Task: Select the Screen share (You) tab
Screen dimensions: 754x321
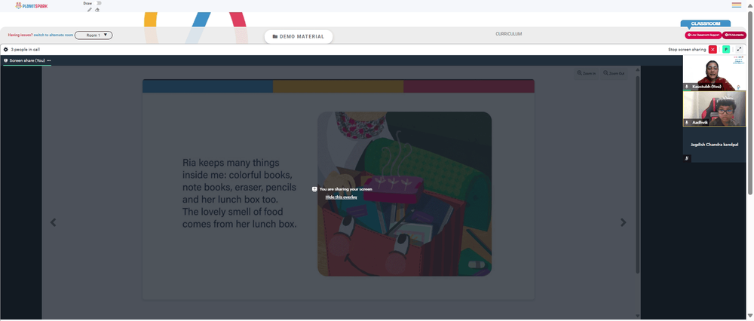Action: pyautogui.click(x=27, y=60)
